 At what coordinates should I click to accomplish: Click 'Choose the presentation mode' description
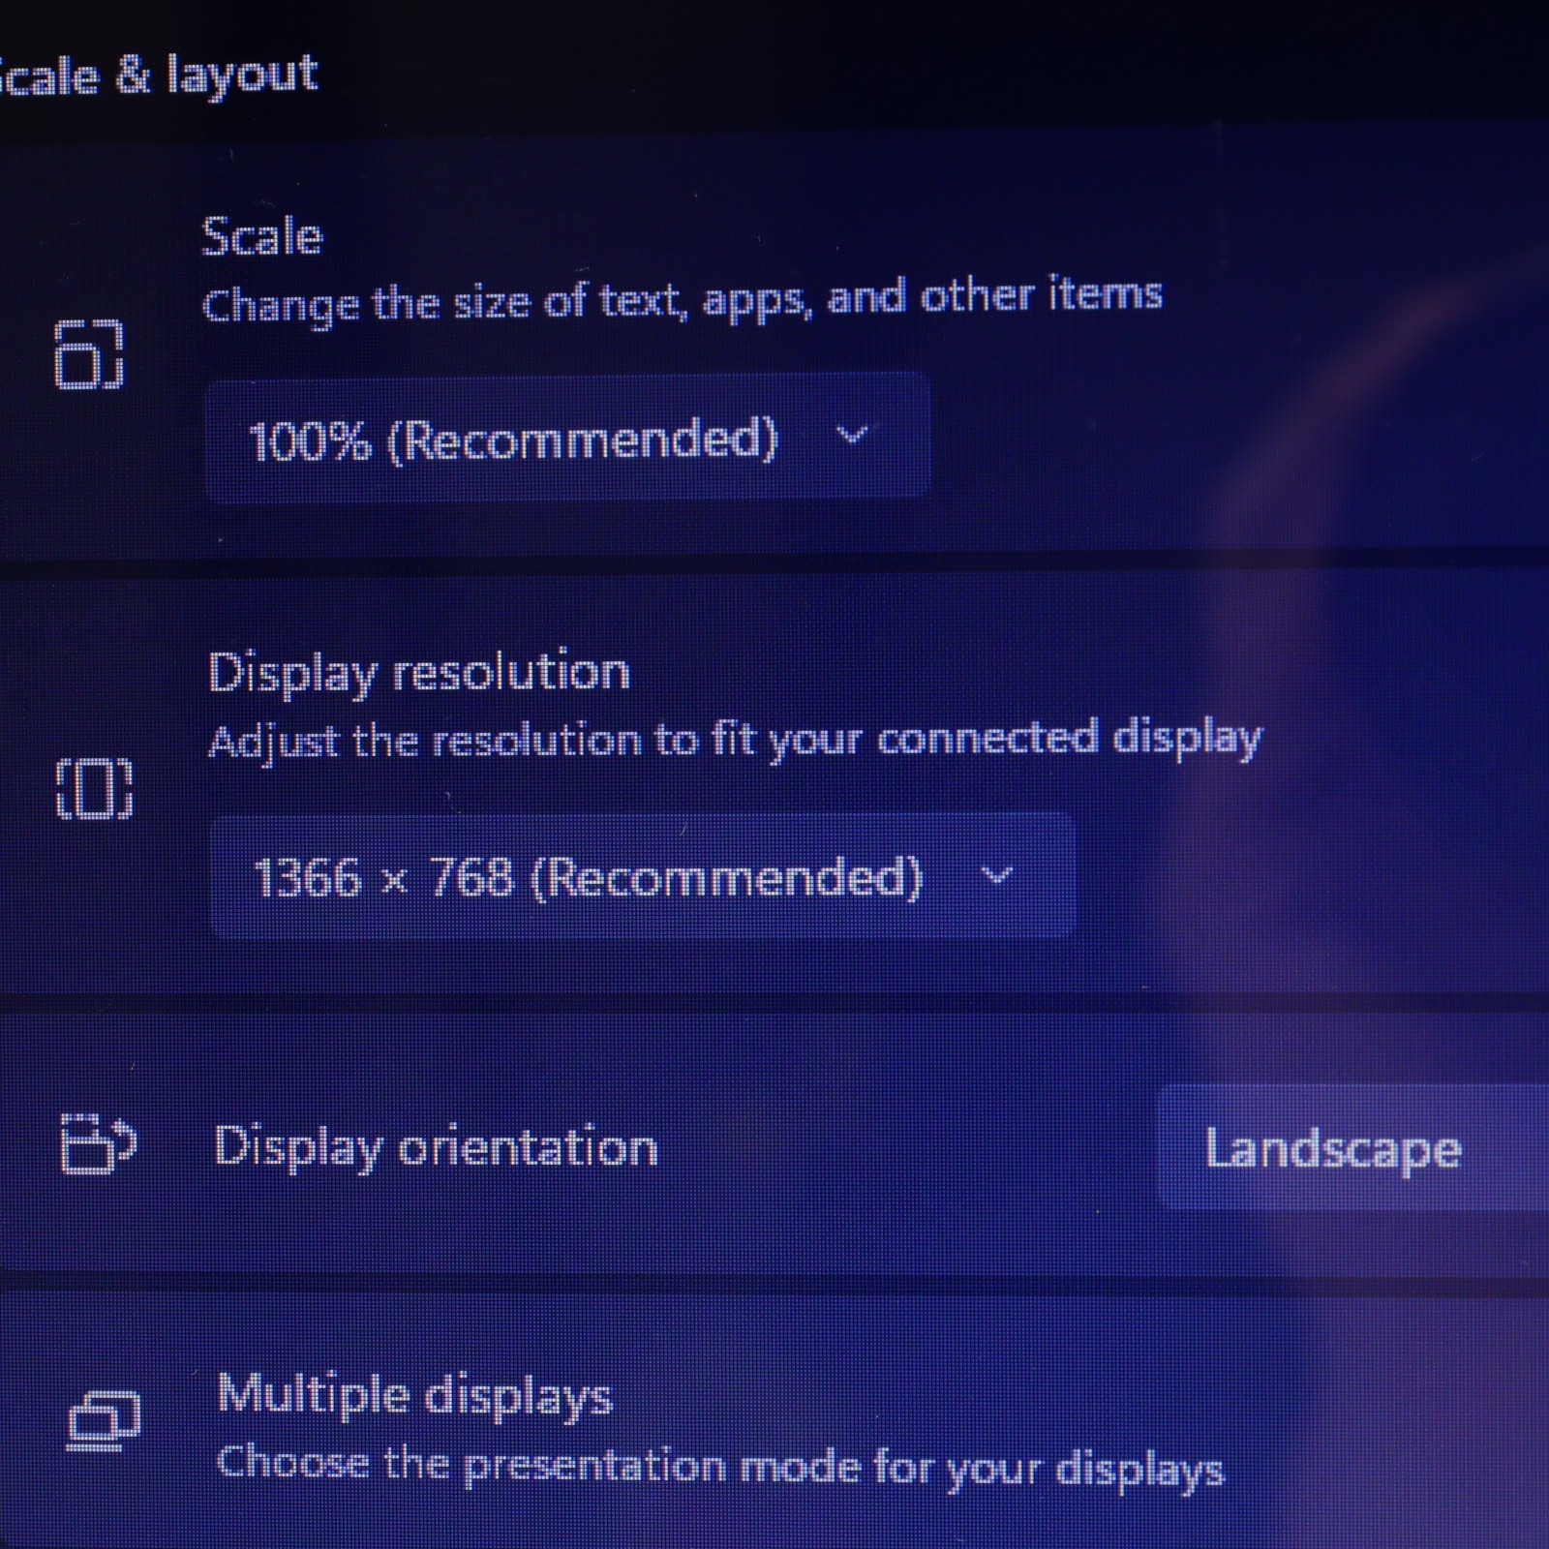[720, 1466]
